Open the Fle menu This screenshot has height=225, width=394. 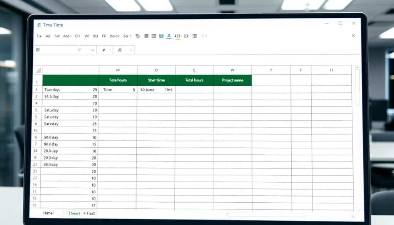(x=39, y=36)
